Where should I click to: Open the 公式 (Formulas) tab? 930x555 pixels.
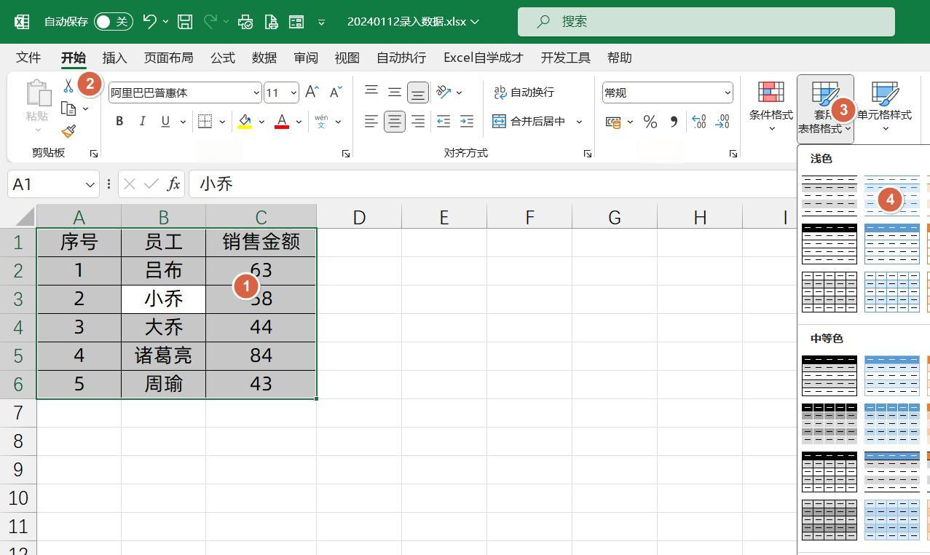222,58
